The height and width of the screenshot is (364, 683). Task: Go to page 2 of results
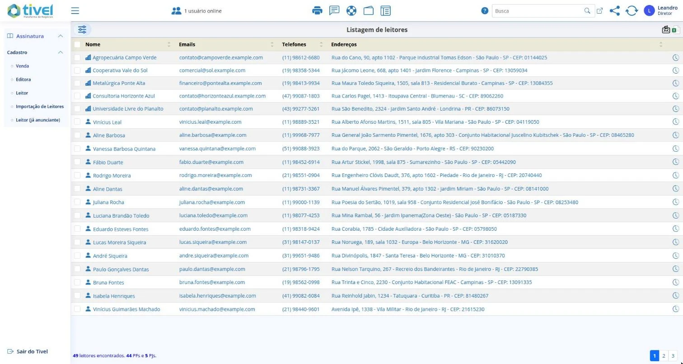click(664, 356)
